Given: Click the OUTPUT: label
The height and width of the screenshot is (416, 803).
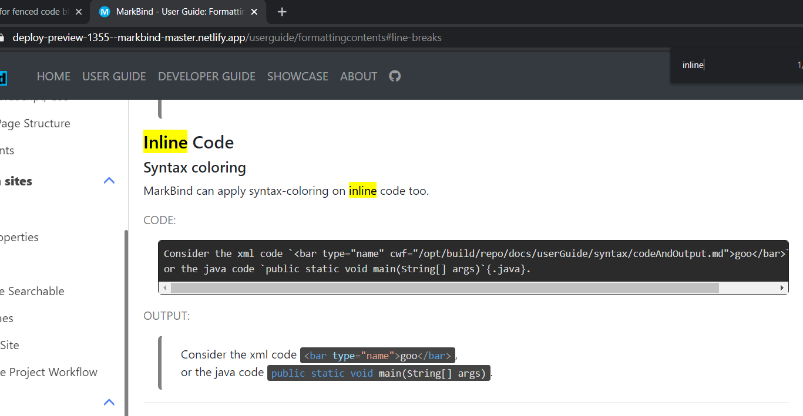Looking at the screenshot, I should point(167,316).
